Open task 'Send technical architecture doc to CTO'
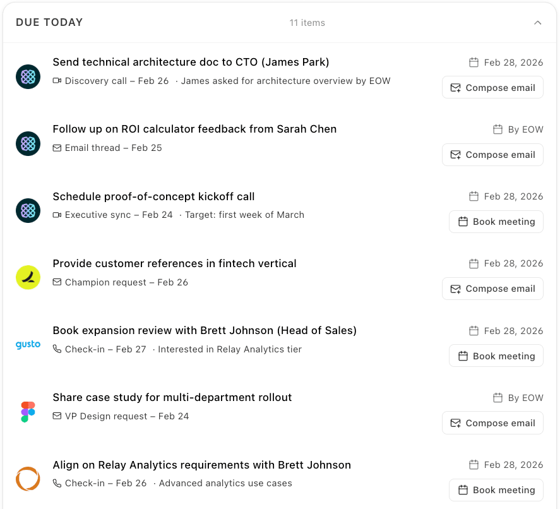The width and height of the screenshot is (560, 509). pos(191,62)
